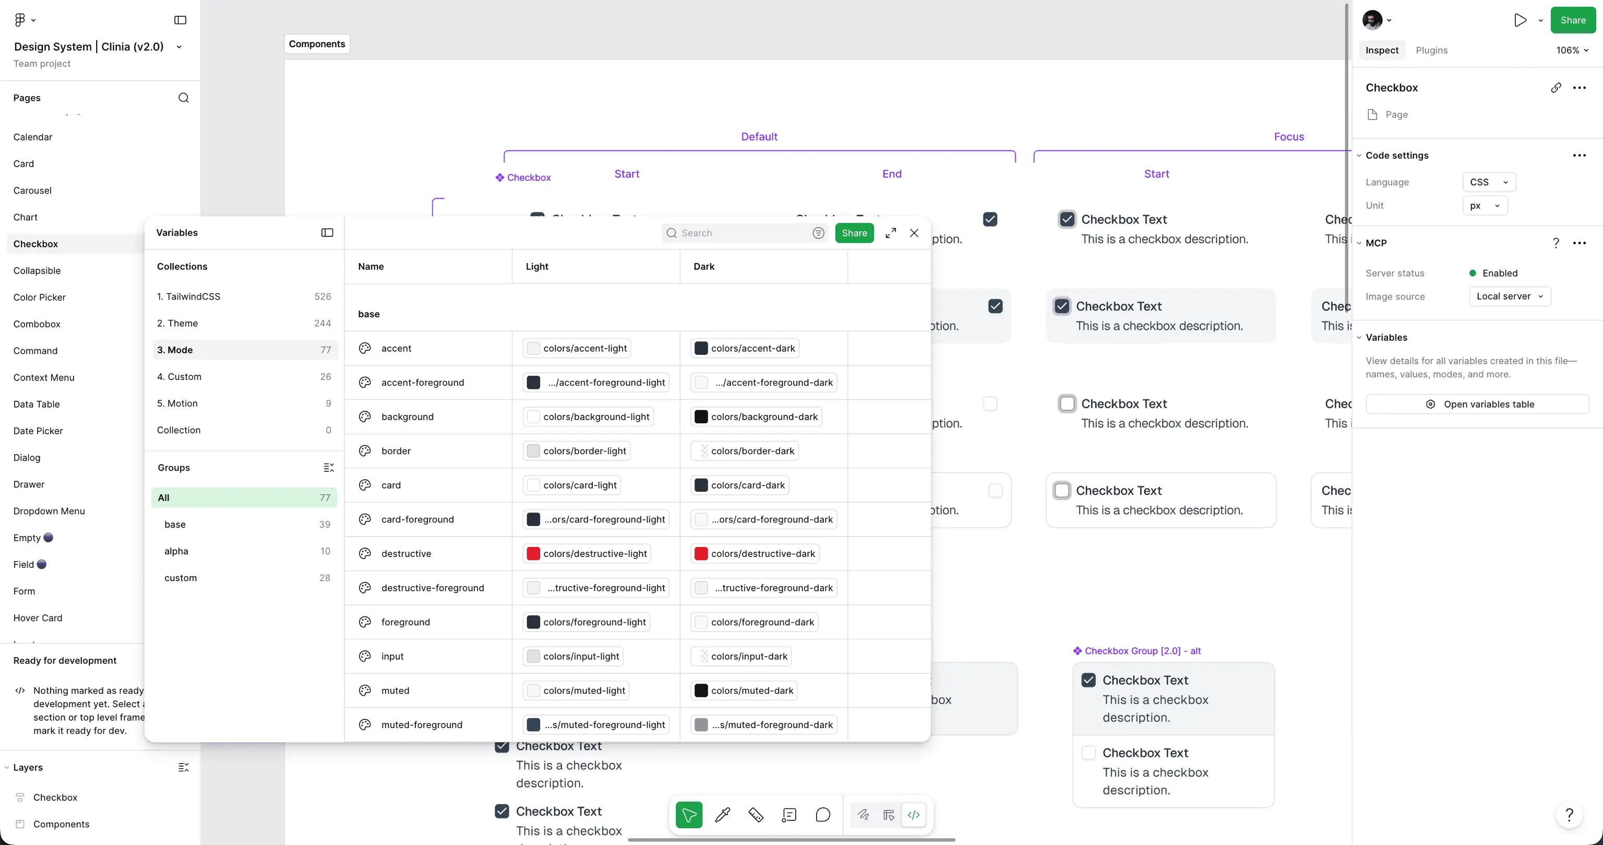1603x845 pixels.
Task: Click the accent variable color type icon
Action: click(365, 349)
